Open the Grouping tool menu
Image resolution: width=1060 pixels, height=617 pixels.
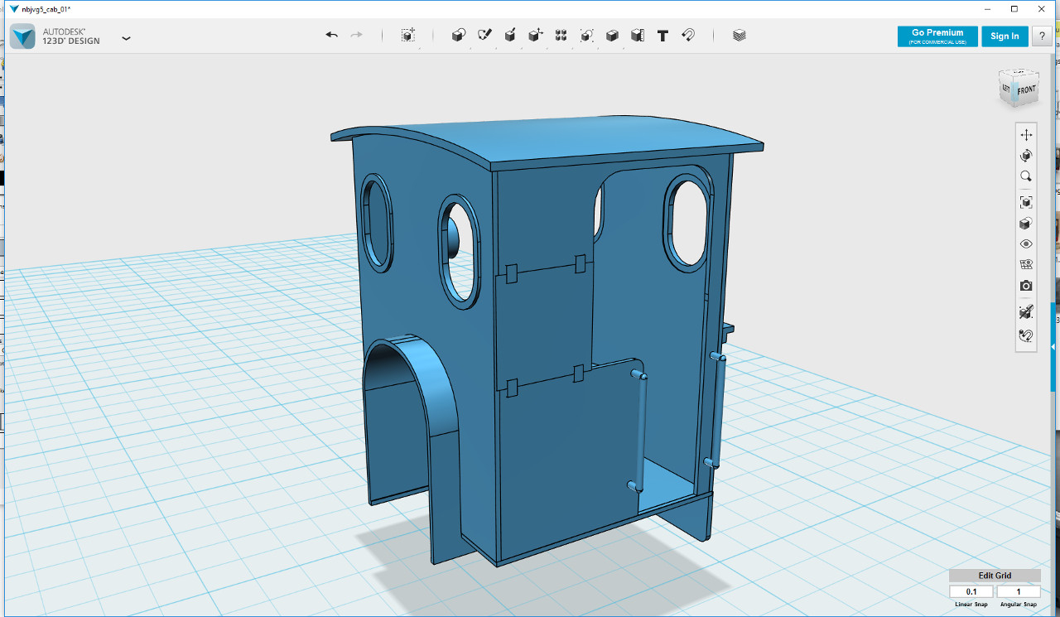tap(587, 35)
